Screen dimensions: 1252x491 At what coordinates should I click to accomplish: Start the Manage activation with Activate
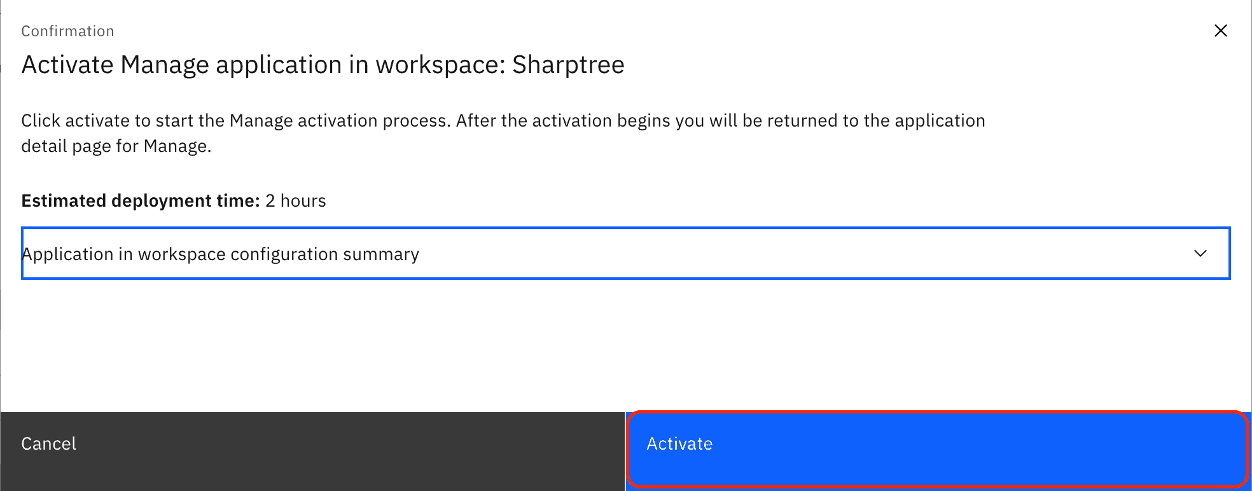tap(938, 450)
